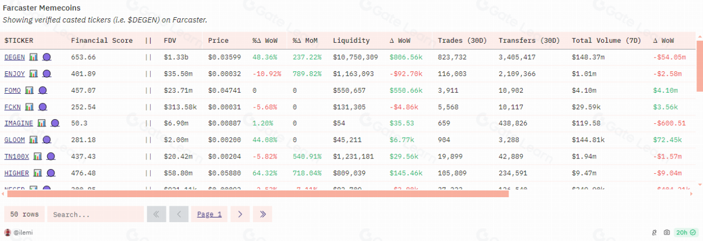This screenshot has width=703, height=241.
Task: Sort by the Financial Score column header
Action: tap(102, 41)
